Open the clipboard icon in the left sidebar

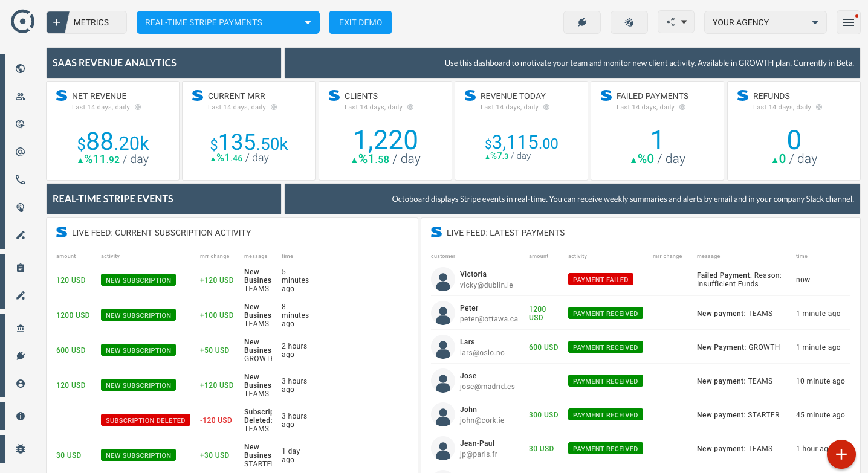point(20,268)
